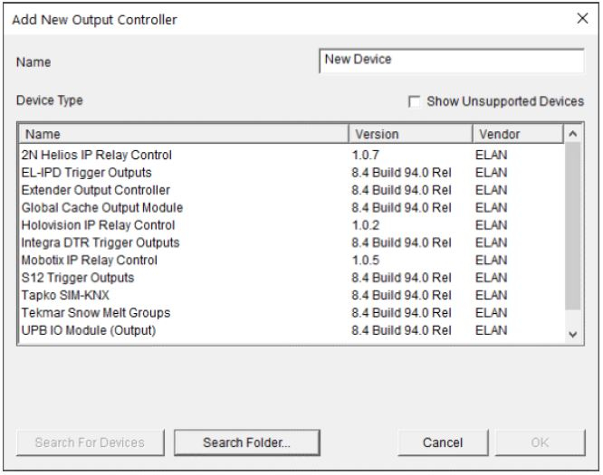Viewport: 603px width, 475px height.
Task: Click version 1.0.7 cell
Action: click(366, 155)
